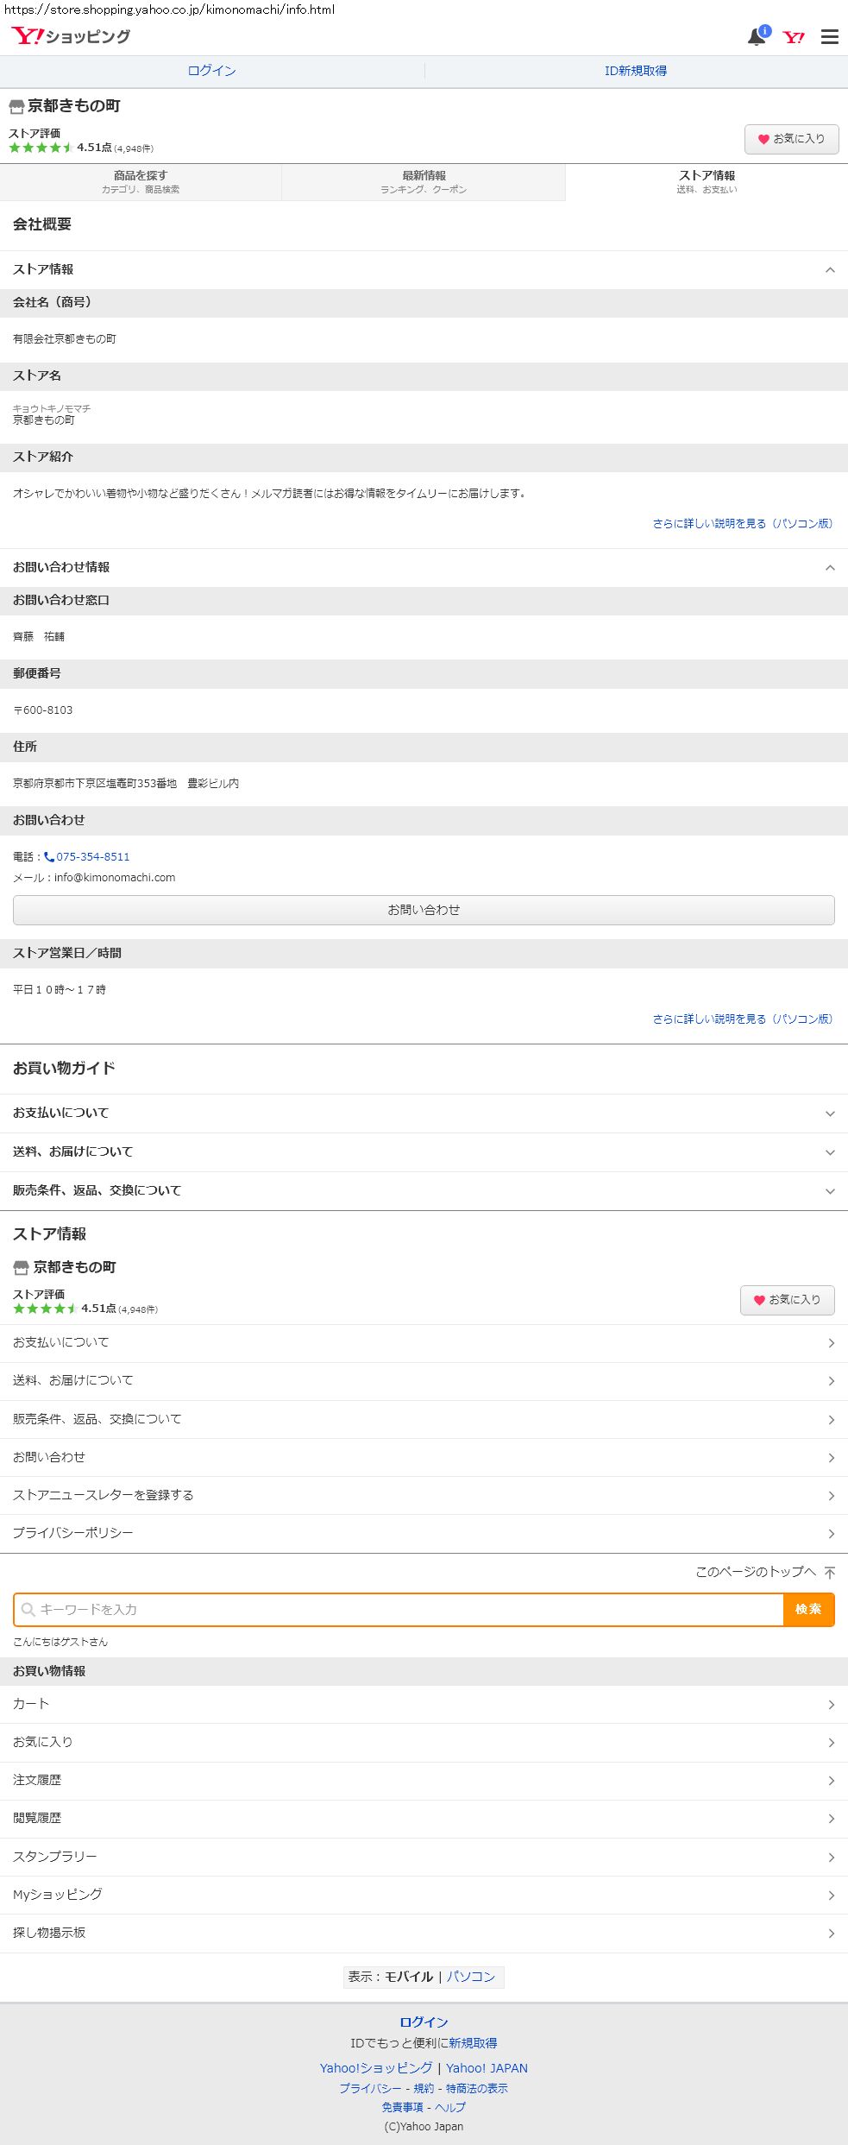Switch display to パソコン version
Viewport: 848px width, 2145px height.
(x=471, y=1977)
